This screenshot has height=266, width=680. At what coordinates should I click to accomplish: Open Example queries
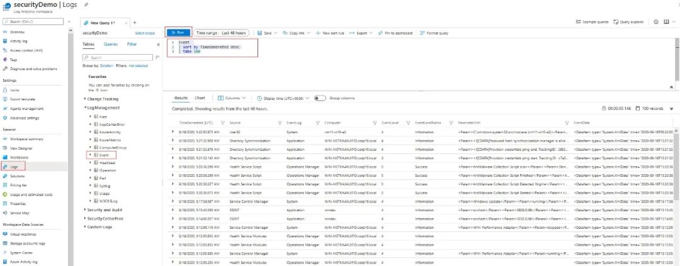point(592,21)
